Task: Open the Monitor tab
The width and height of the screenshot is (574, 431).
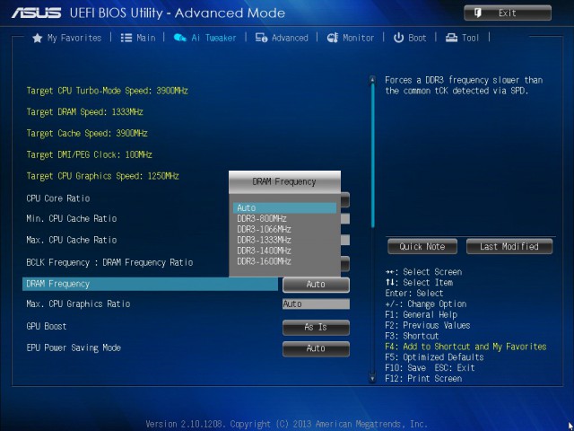Action: click(x=358, y=38)
